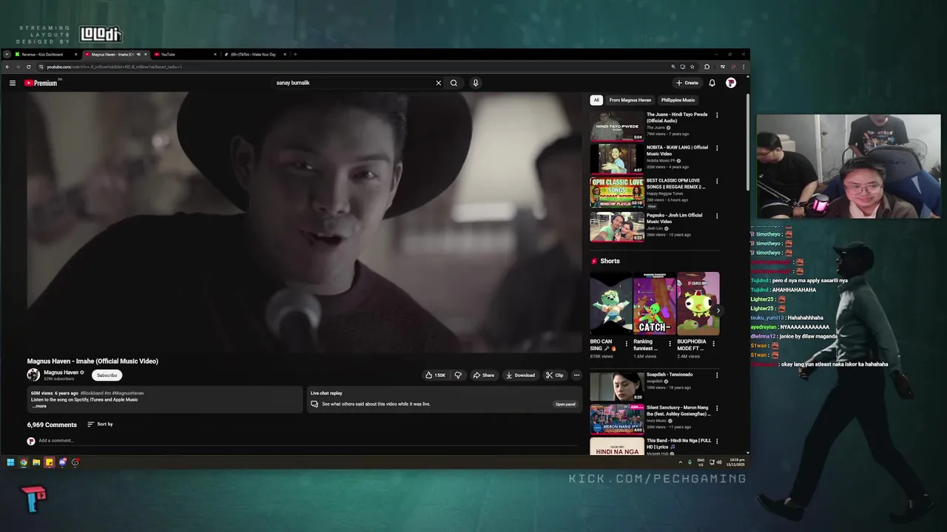Viewport: 947px width, 532px height.
Task: Run search with the magnifier button
Action: [454, 83]
